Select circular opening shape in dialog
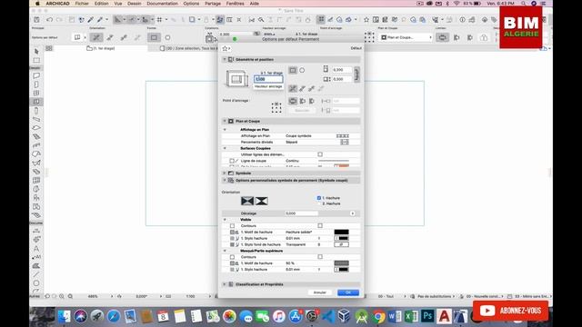The width and height of the screenshot is (582, 327). click(x=302, y=70)
